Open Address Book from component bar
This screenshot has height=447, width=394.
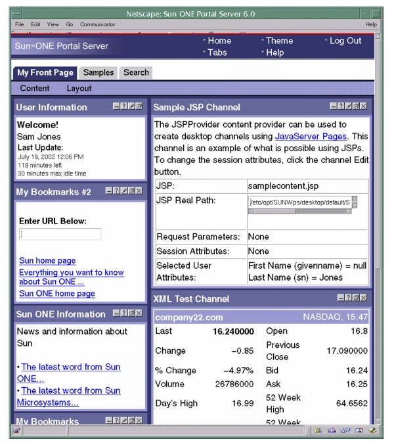point(359,431)
